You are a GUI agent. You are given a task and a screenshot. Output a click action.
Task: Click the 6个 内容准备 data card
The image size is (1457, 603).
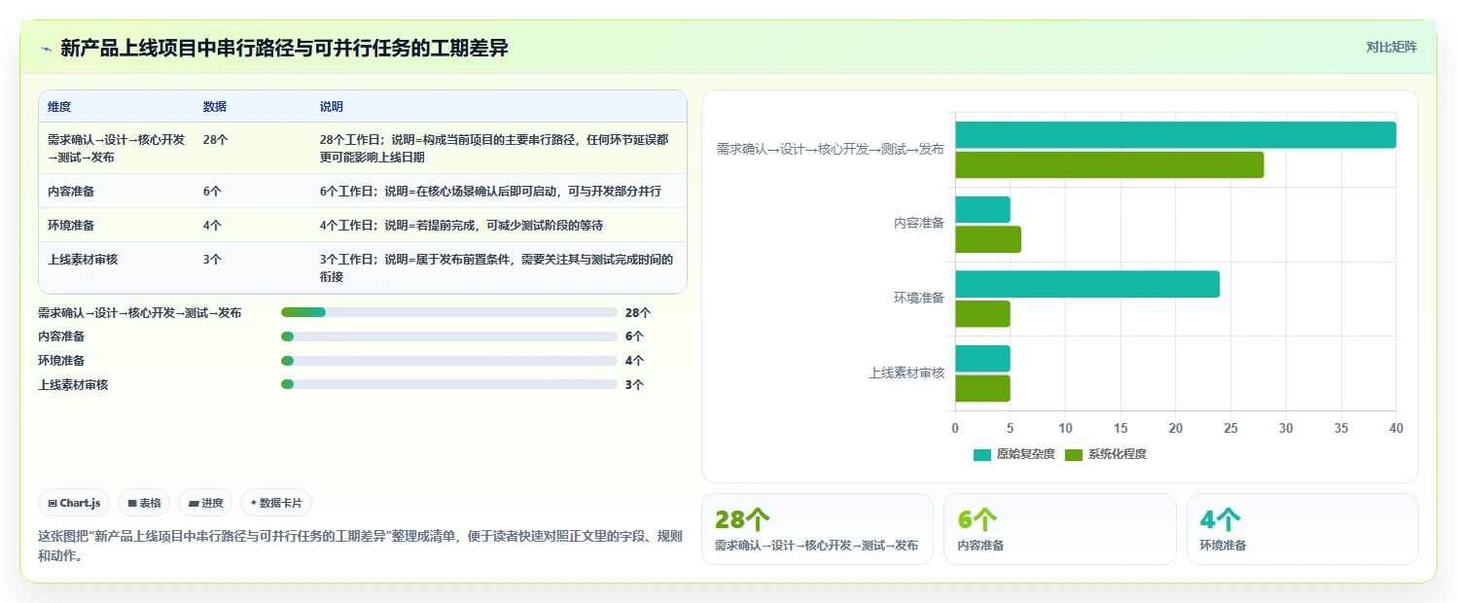[x=1060, y=529]
